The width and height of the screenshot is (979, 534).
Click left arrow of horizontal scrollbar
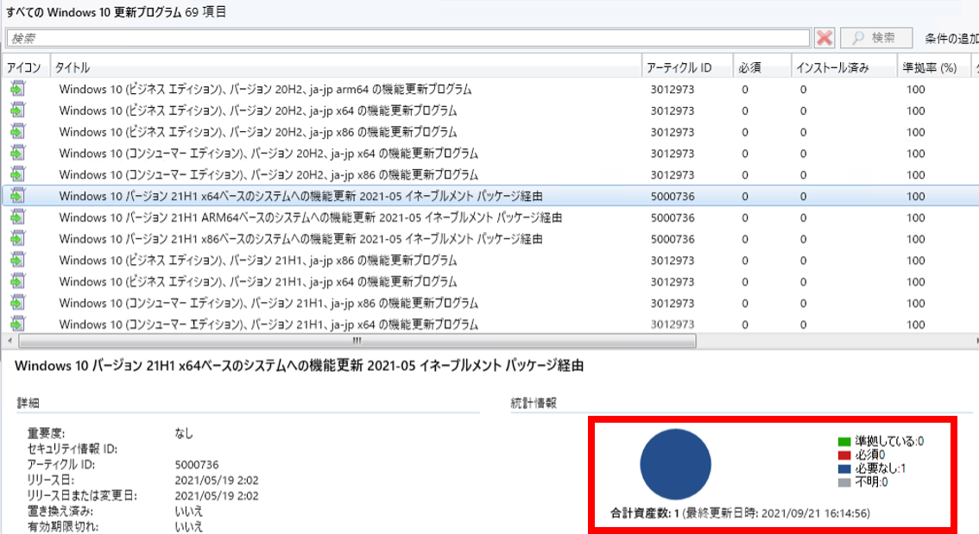tap(9, 341)
